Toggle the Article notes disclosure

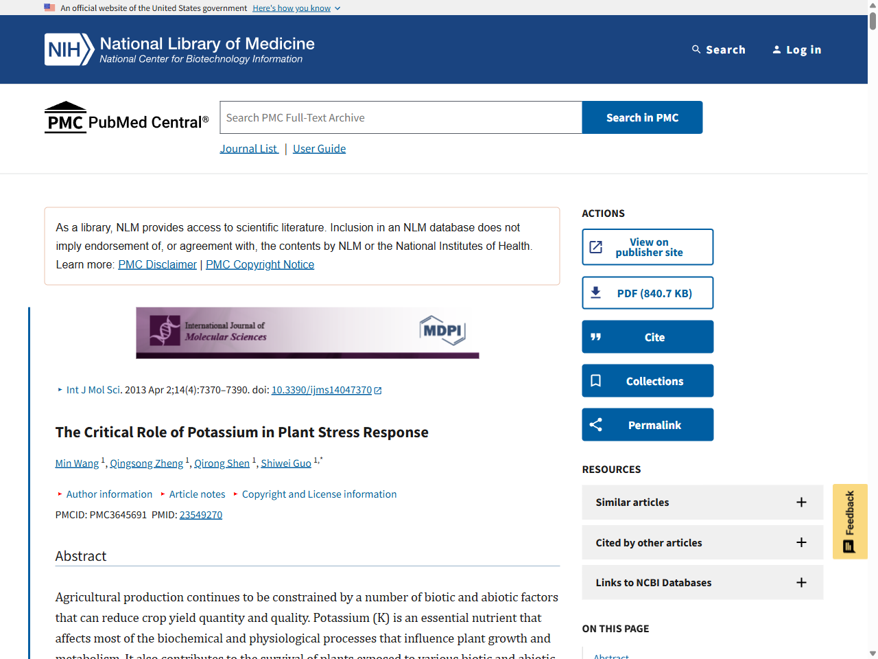197,494
